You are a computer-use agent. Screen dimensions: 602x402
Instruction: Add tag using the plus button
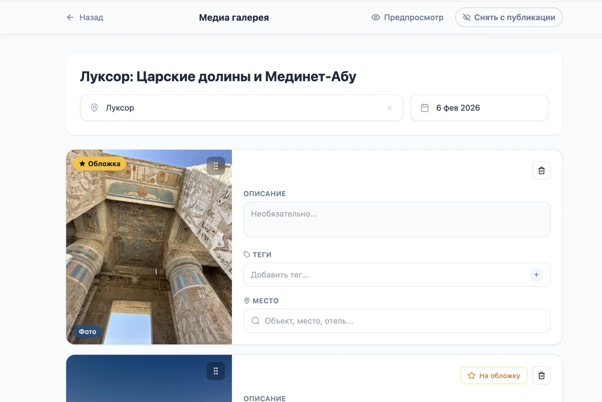[536, 275]
